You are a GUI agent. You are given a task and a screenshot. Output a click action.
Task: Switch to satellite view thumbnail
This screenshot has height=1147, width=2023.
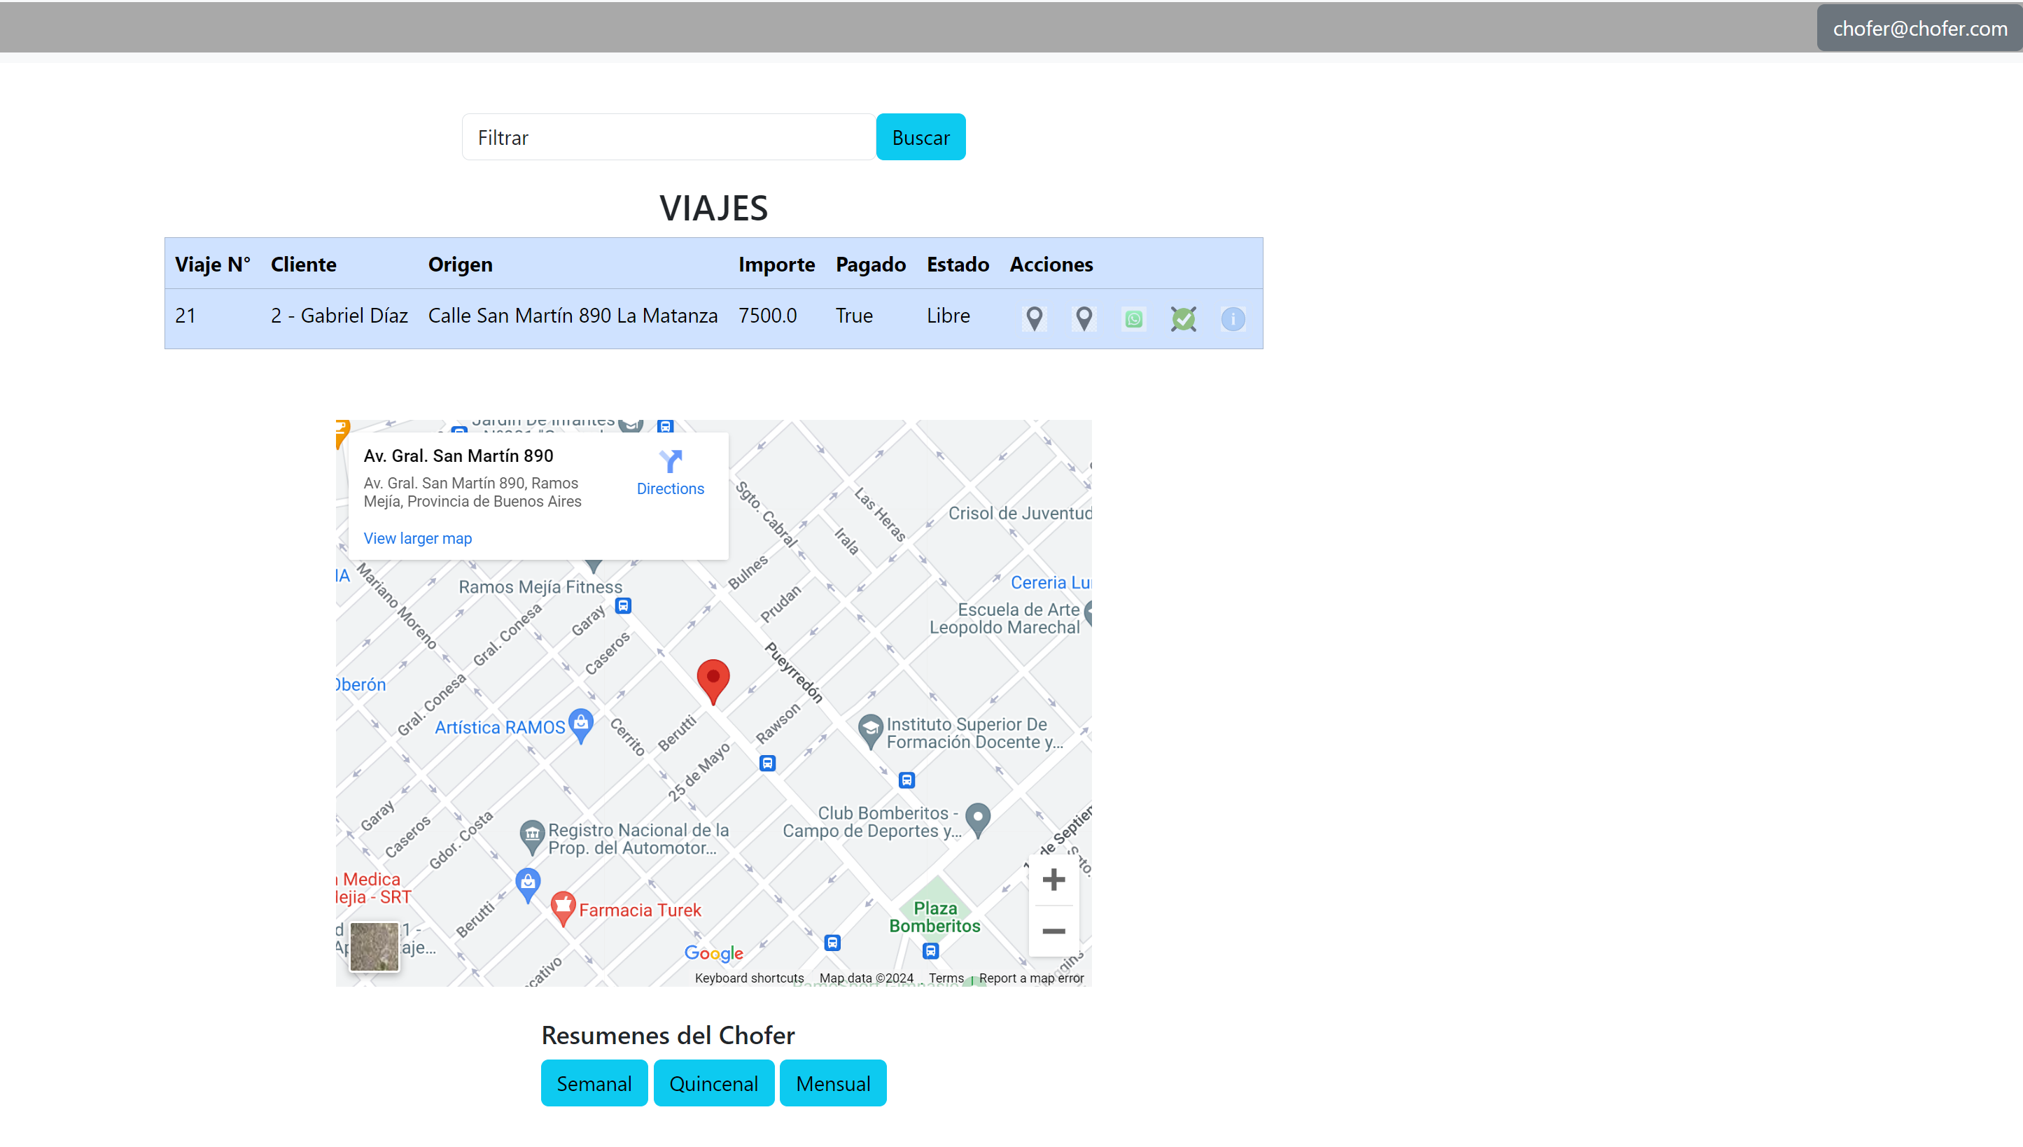click(x=374, y=945)
